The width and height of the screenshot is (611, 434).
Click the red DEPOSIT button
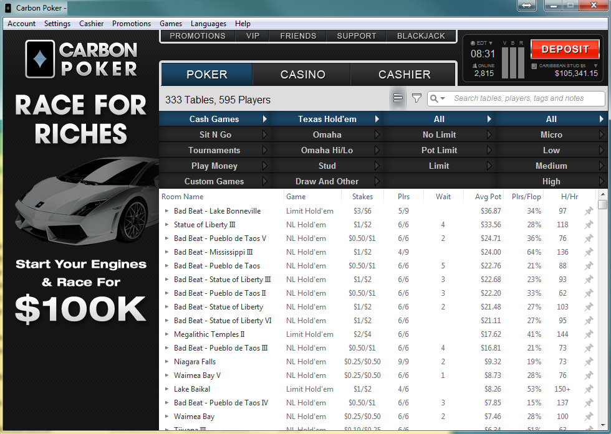565,49
